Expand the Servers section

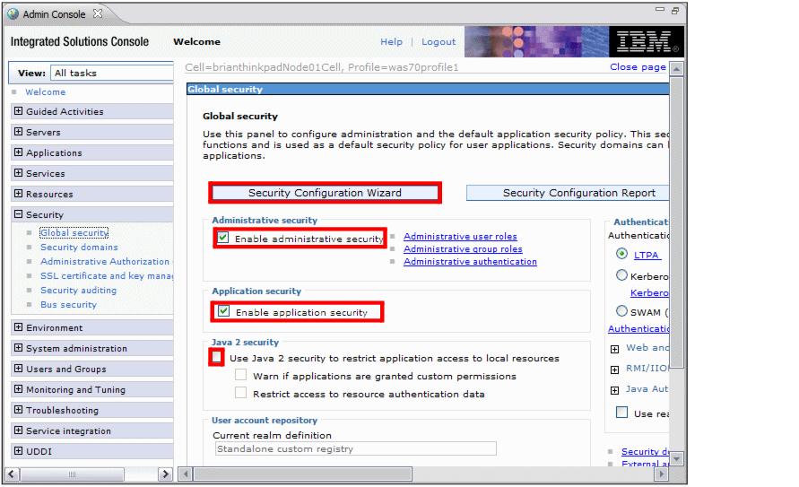(x=18, y=132)
